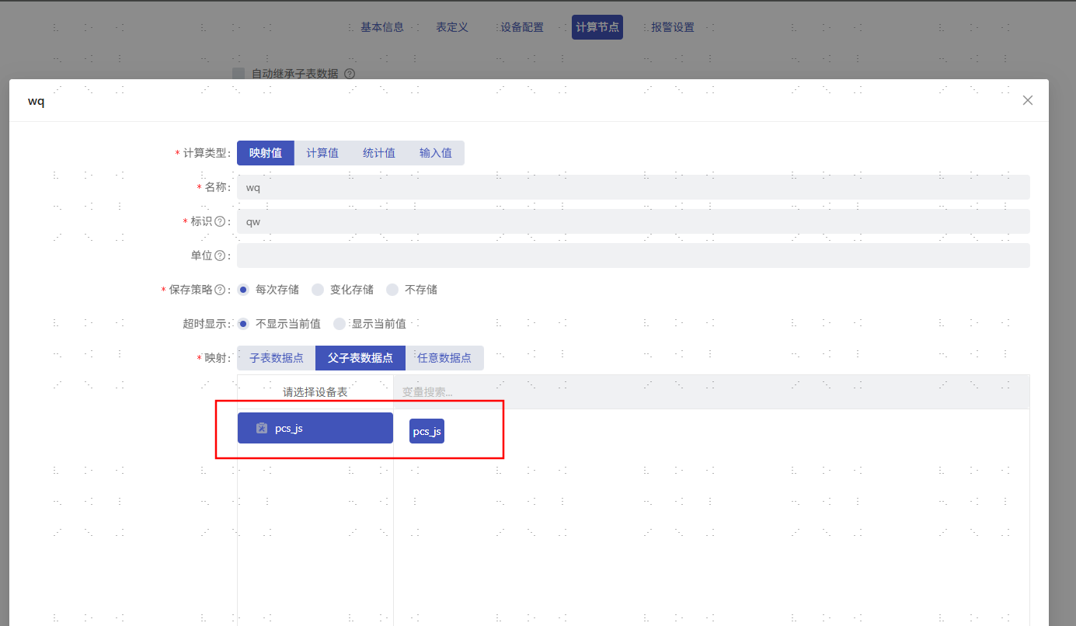Image resolution: width=1076 pixels, height=626 pixels.
Task: Open 设备配置 tab in background page
Action: 522,27
